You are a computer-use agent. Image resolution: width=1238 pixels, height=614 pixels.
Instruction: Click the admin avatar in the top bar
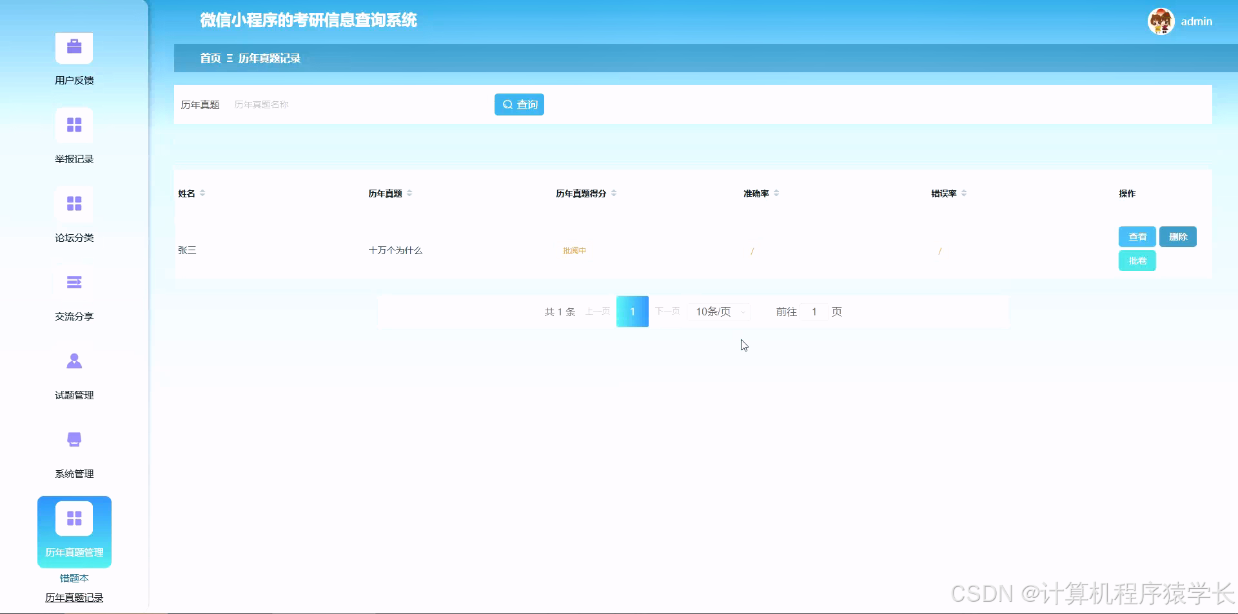(1159, 21)
